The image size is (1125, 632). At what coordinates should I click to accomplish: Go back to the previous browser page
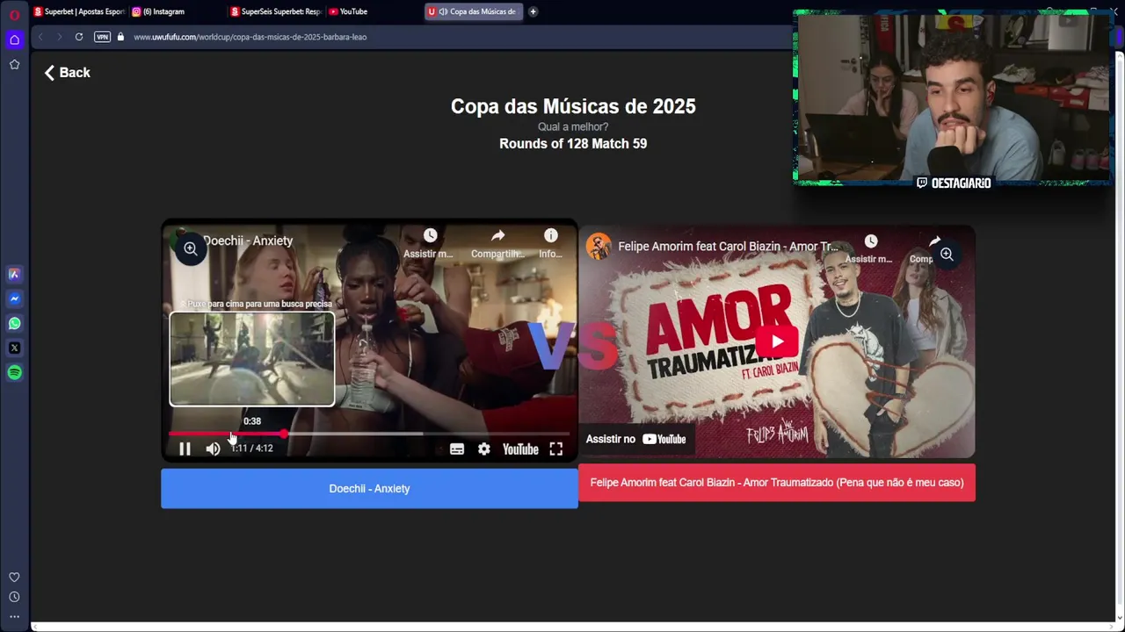[x=40, y=37]
